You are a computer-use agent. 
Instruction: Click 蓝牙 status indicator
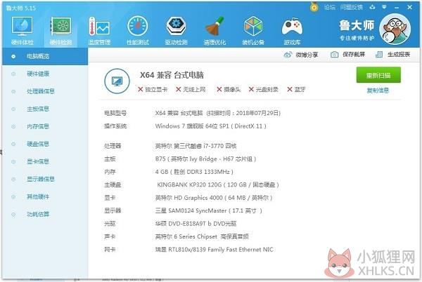click(296, 89)
